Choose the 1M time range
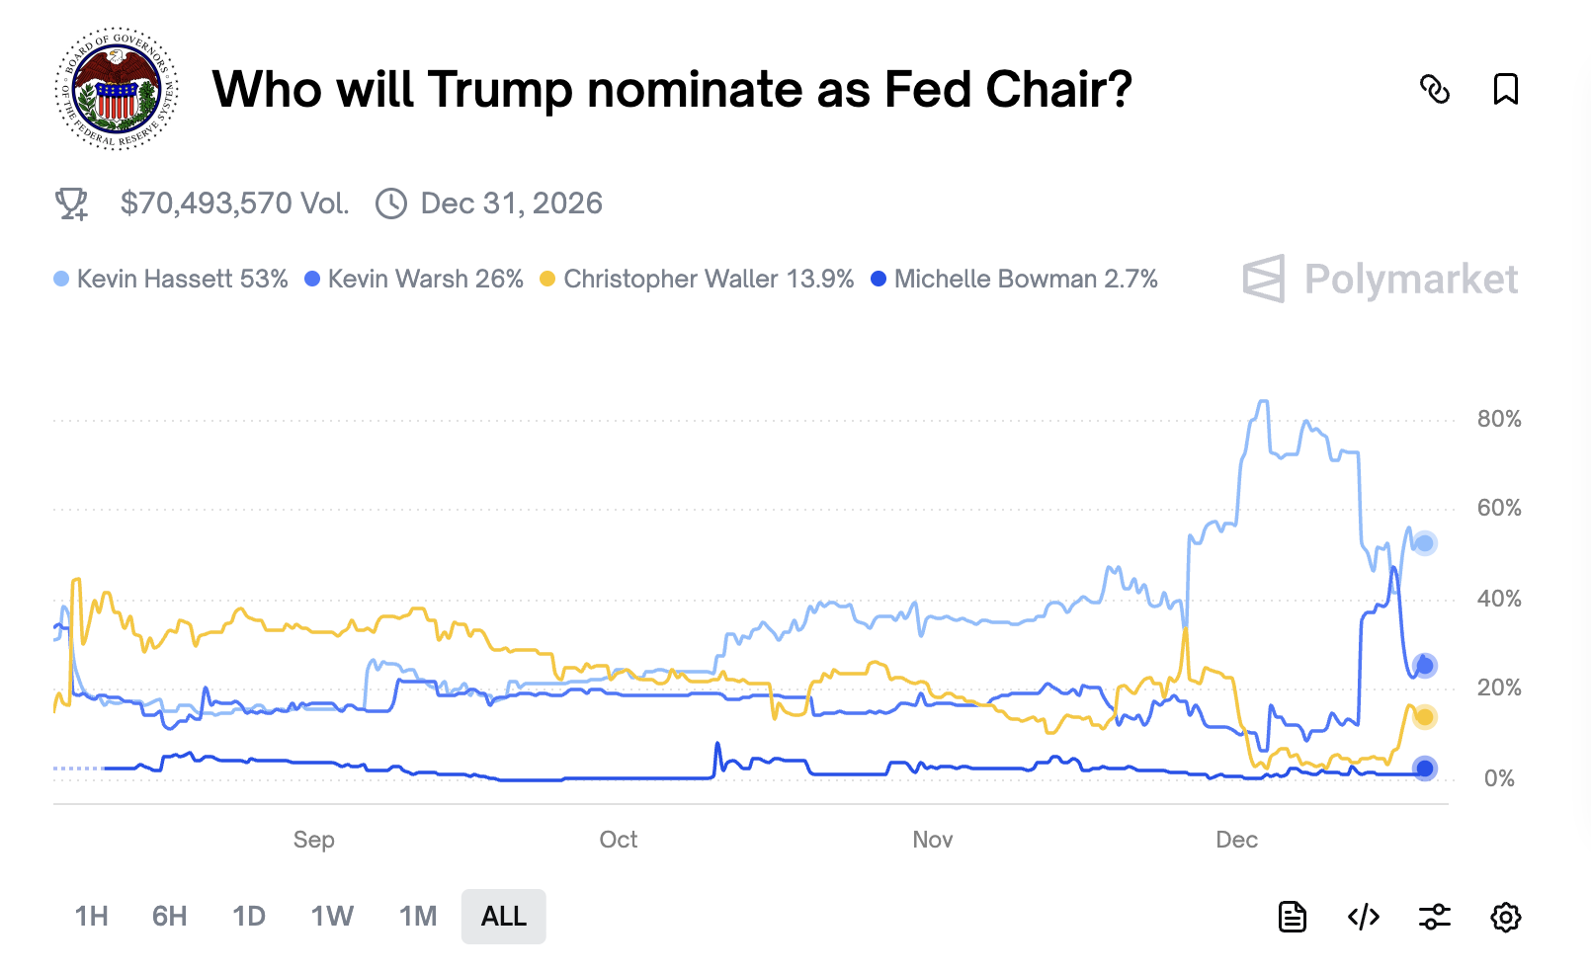 point(418,917)
